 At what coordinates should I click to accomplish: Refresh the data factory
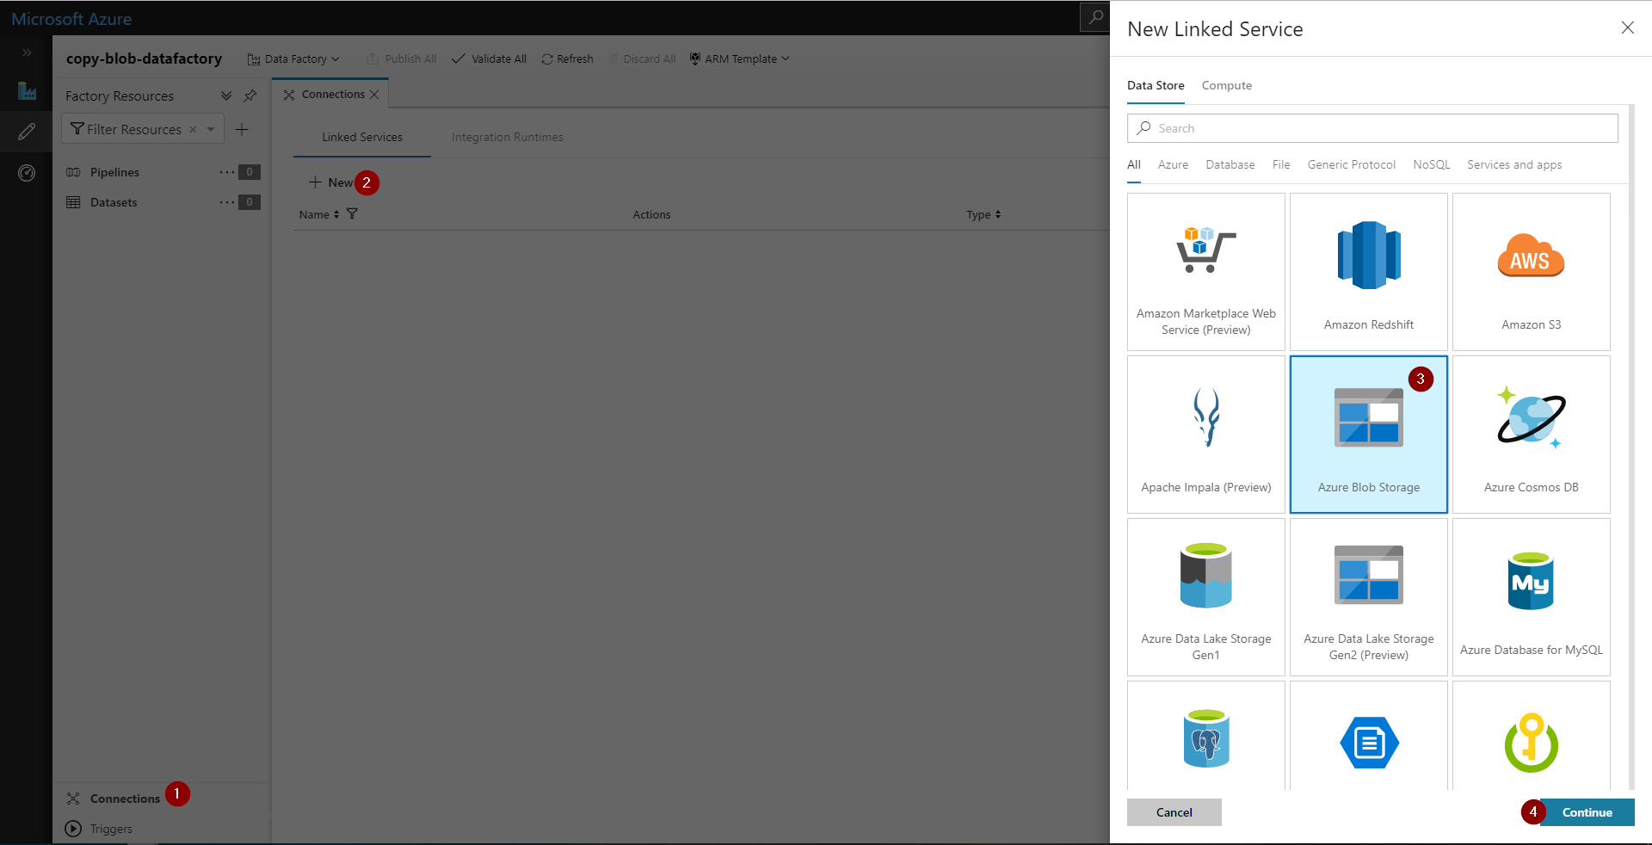pos(567,59)
